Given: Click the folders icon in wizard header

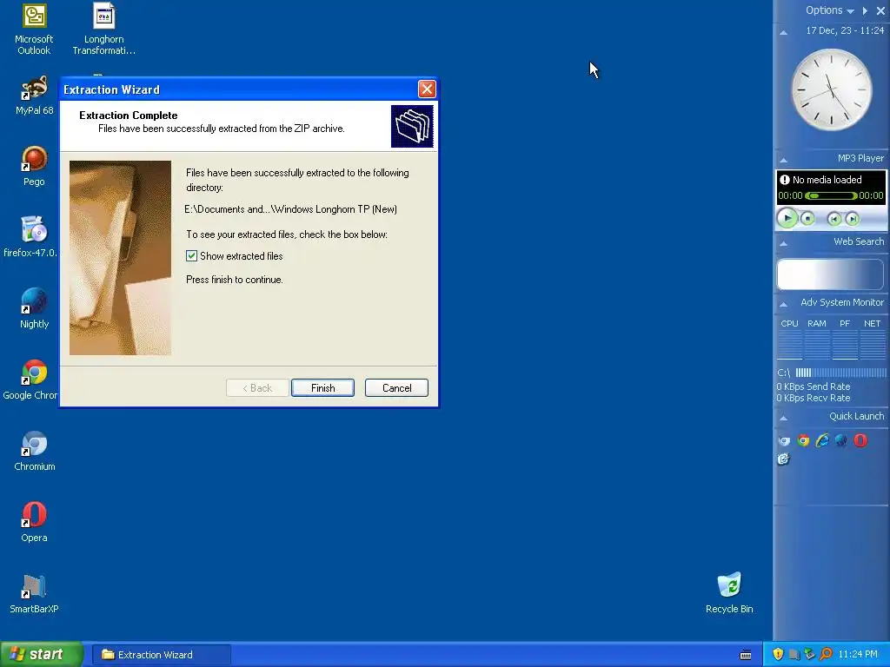Looking at the screenshot, I should (x=412, y=127).
